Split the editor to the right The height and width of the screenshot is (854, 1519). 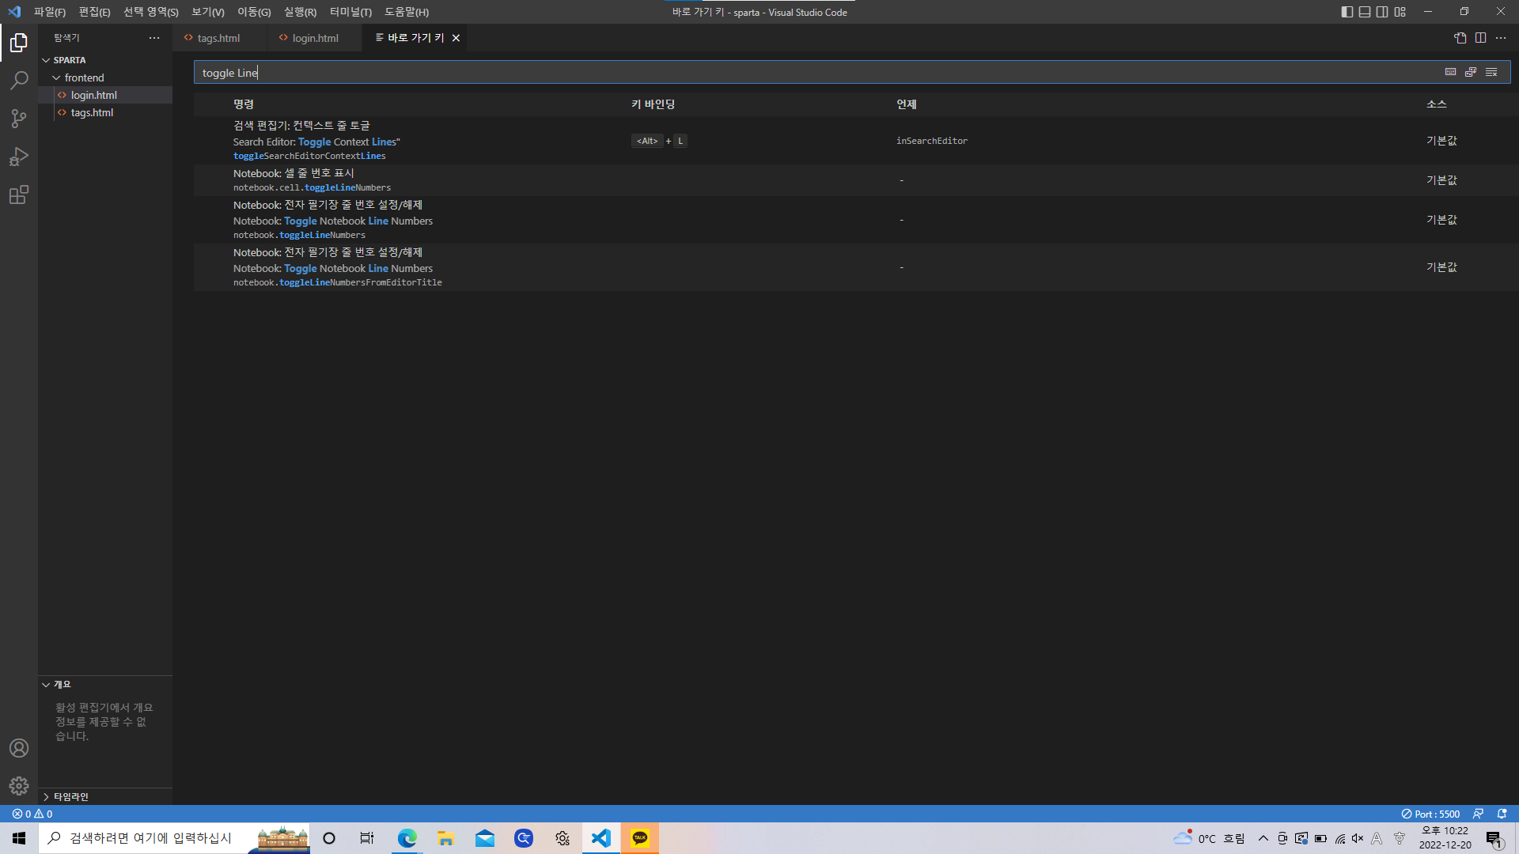(1480, 38)
